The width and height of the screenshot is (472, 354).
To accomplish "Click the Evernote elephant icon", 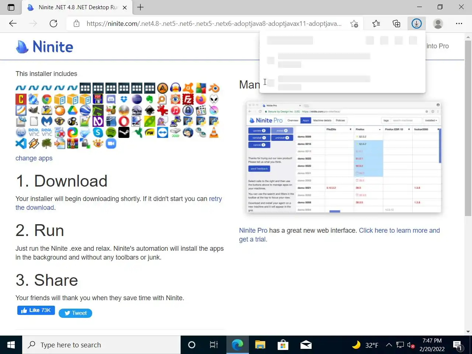I will click(150, 99).
